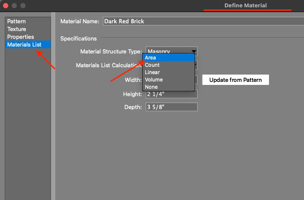Choose Count from the calculation list

(168, 65)
